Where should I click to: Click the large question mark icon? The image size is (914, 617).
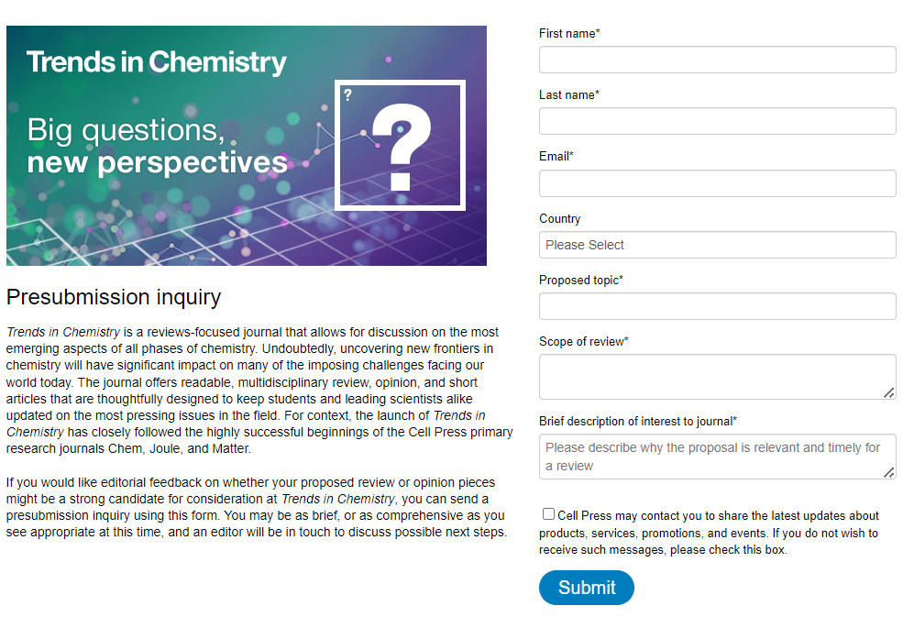point(401,148)
